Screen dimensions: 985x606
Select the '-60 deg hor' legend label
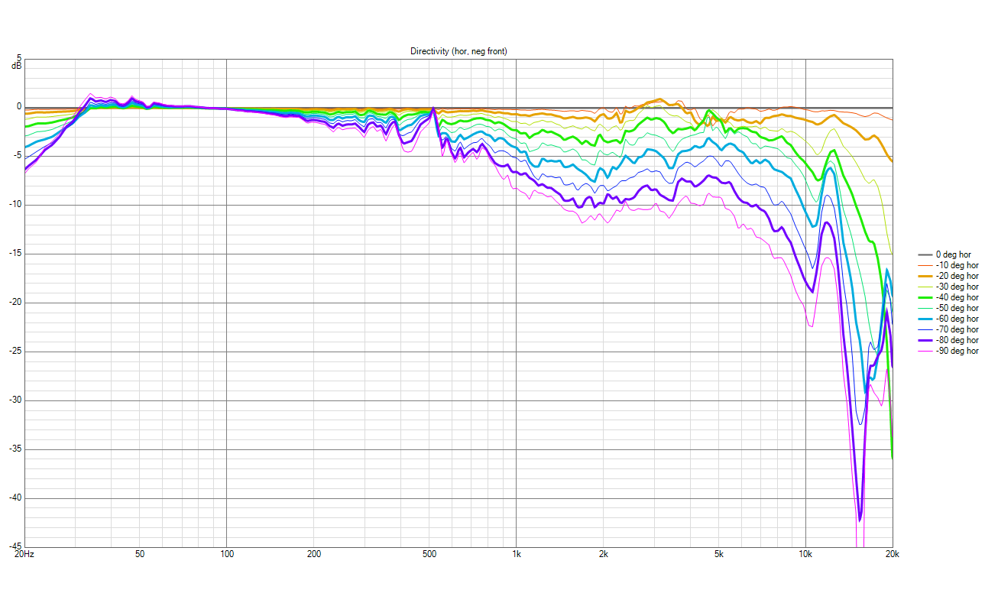[957, 319]
